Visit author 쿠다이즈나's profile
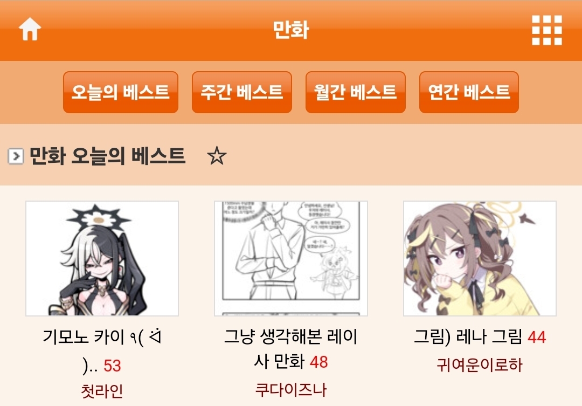This screenshot has height=406, width=582. 290,390
